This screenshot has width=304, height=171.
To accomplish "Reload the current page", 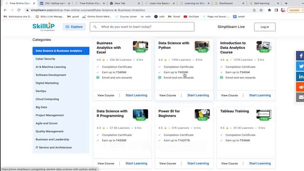I will pos(19,10).
